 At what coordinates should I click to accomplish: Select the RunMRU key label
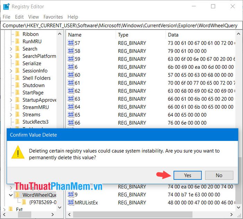pos(32,41)
